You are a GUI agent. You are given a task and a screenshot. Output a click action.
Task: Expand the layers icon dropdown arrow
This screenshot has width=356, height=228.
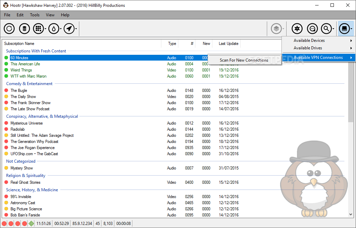284,29
